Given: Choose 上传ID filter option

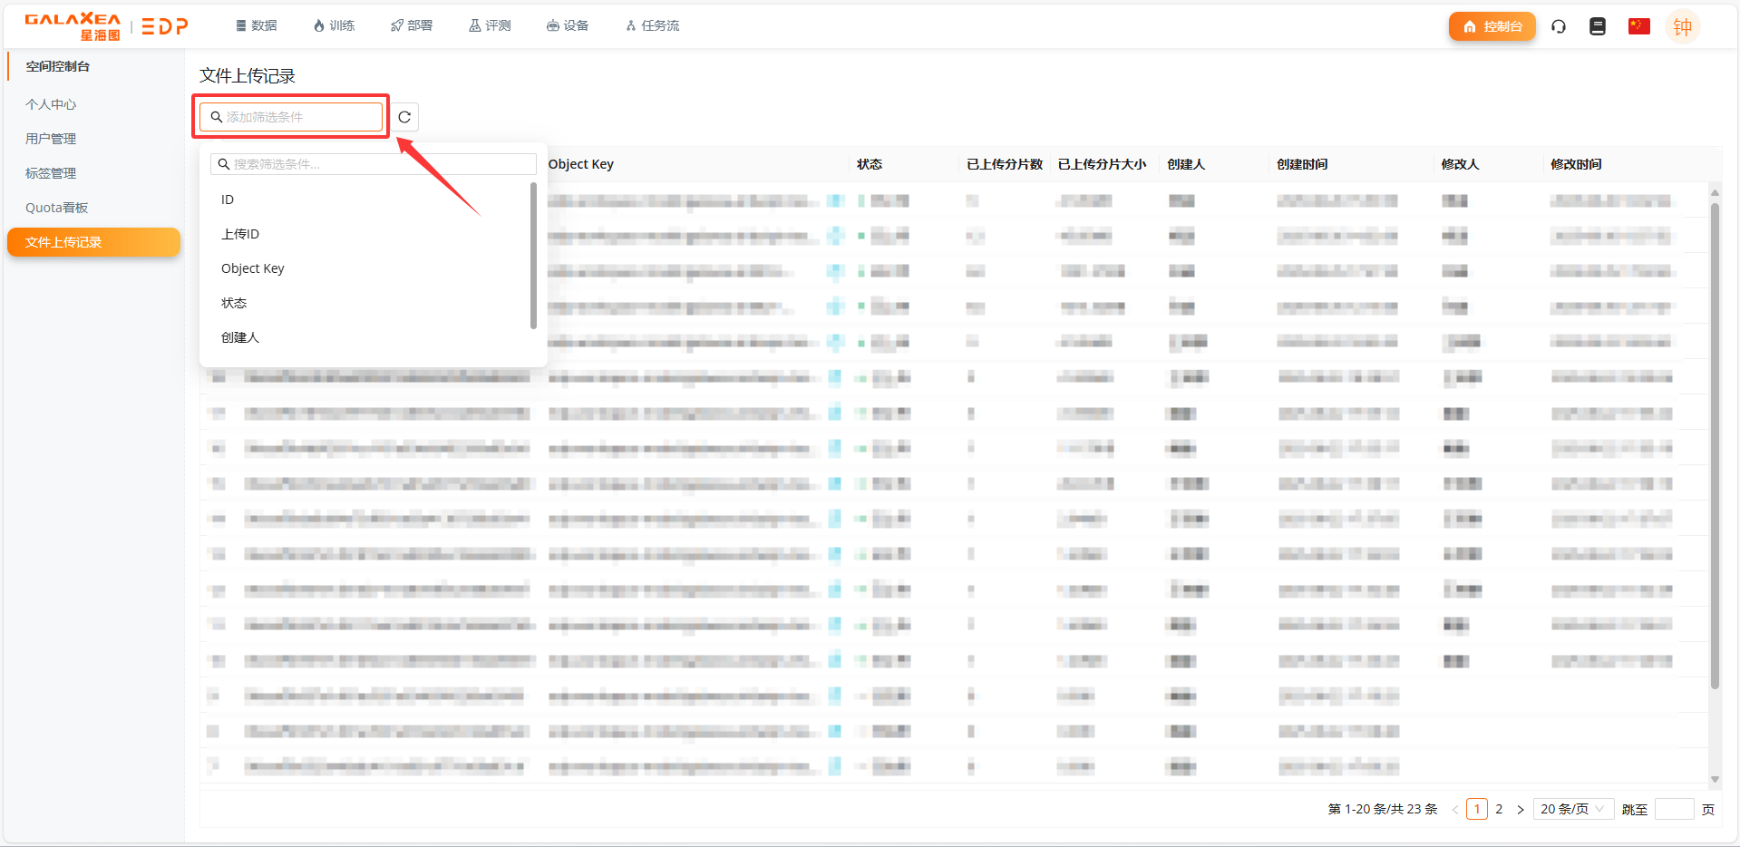Looking at the screenshot, I should coord(240,234).
